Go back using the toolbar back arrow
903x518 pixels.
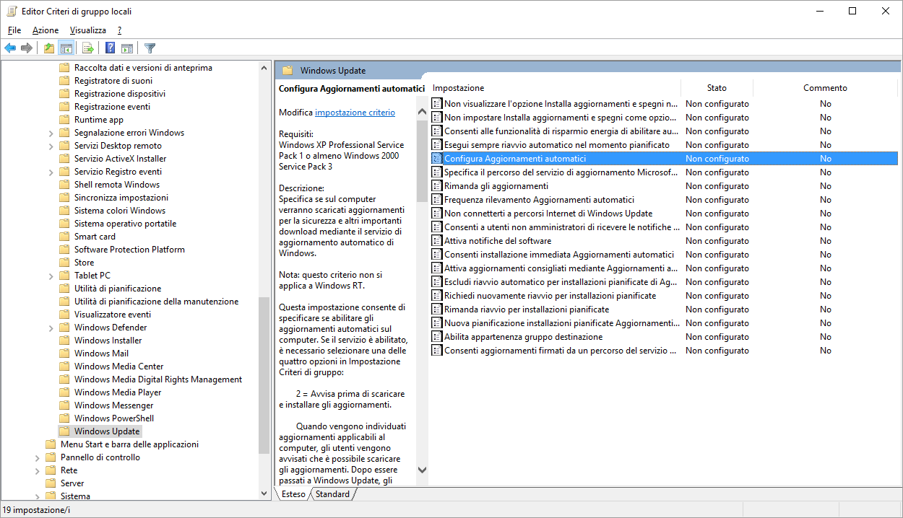coord(10,48)
